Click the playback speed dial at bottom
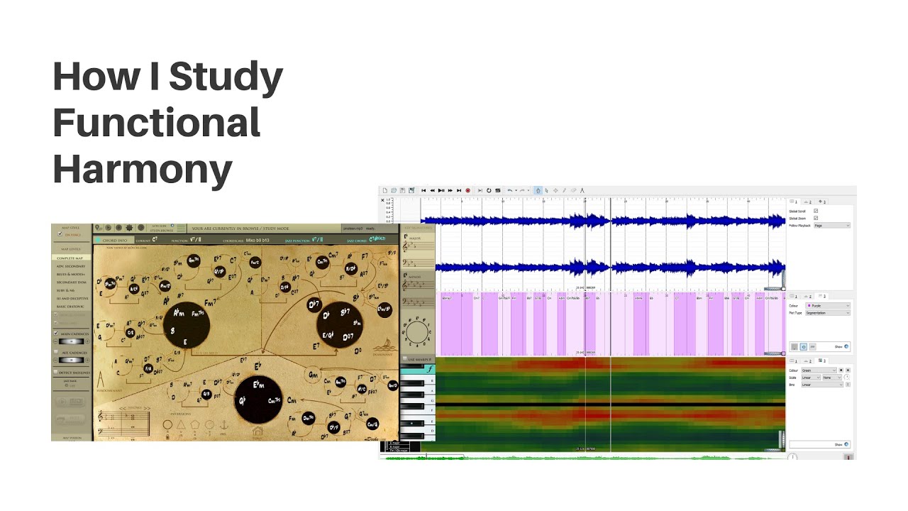This screenshot has height=511, width=908. [792, 456]
